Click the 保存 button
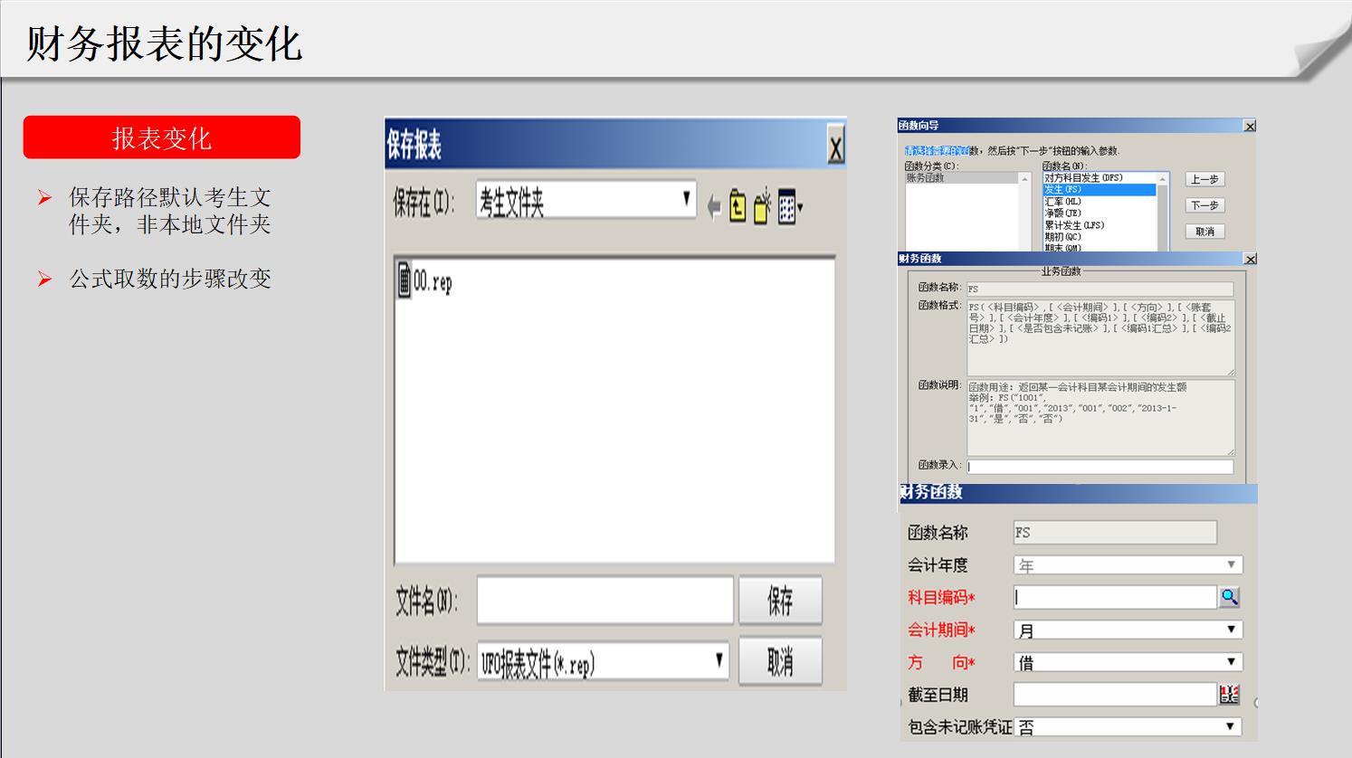The height and width of the screenshot is (758, 1352). click(780, 600)
